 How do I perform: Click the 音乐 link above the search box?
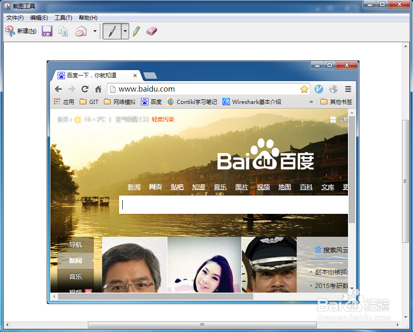[220, 187]
